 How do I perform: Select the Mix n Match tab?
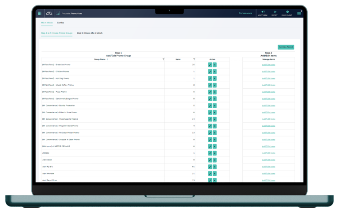(47, 23)
